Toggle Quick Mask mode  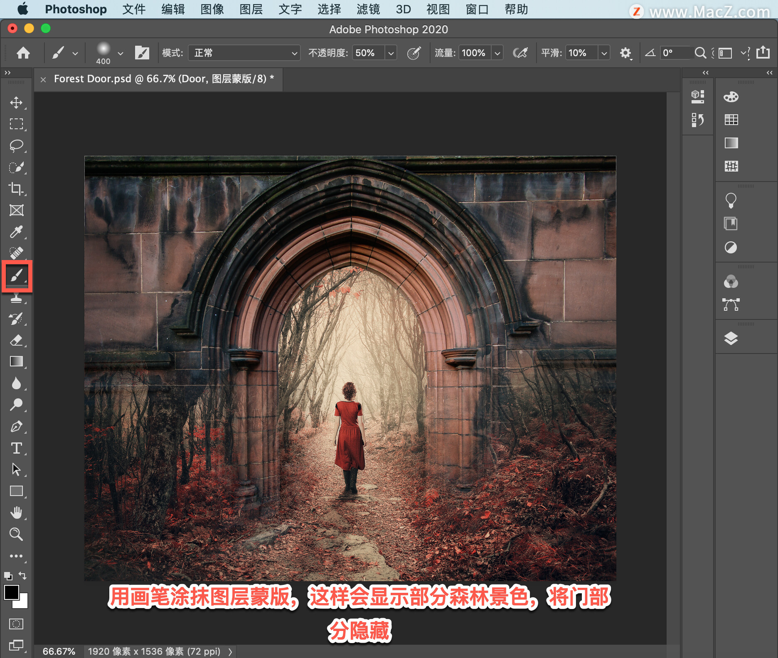tap(16, 624)
